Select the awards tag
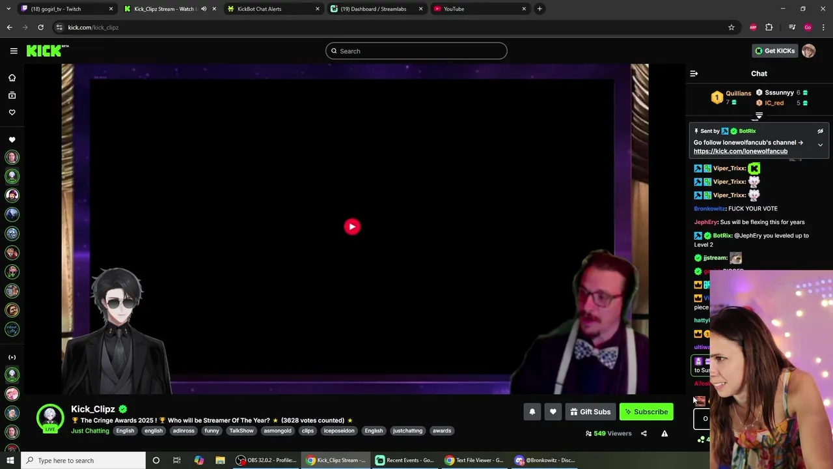 (442, 431)
